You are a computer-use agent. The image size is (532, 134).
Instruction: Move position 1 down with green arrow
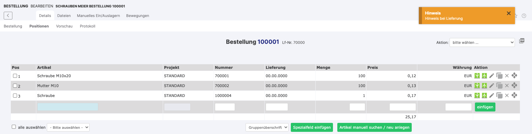coord(477,76)
